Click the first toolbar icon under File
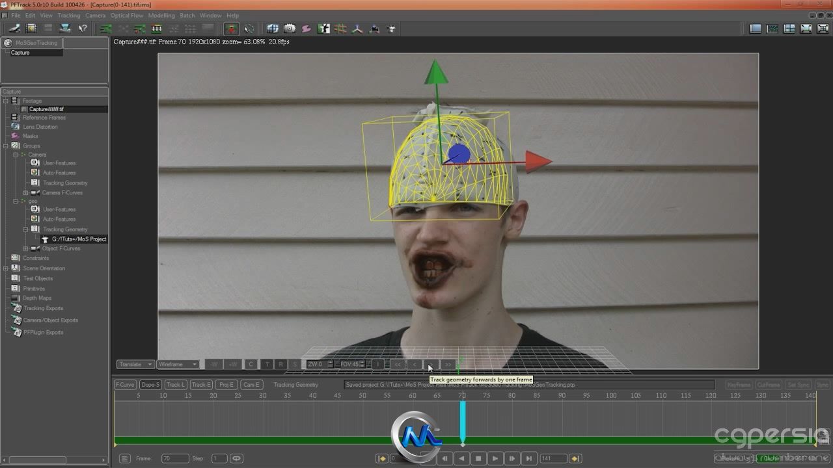 click(14, 29)
